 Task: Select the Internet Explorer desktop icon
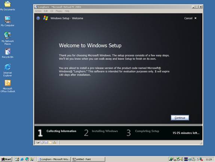7,70
